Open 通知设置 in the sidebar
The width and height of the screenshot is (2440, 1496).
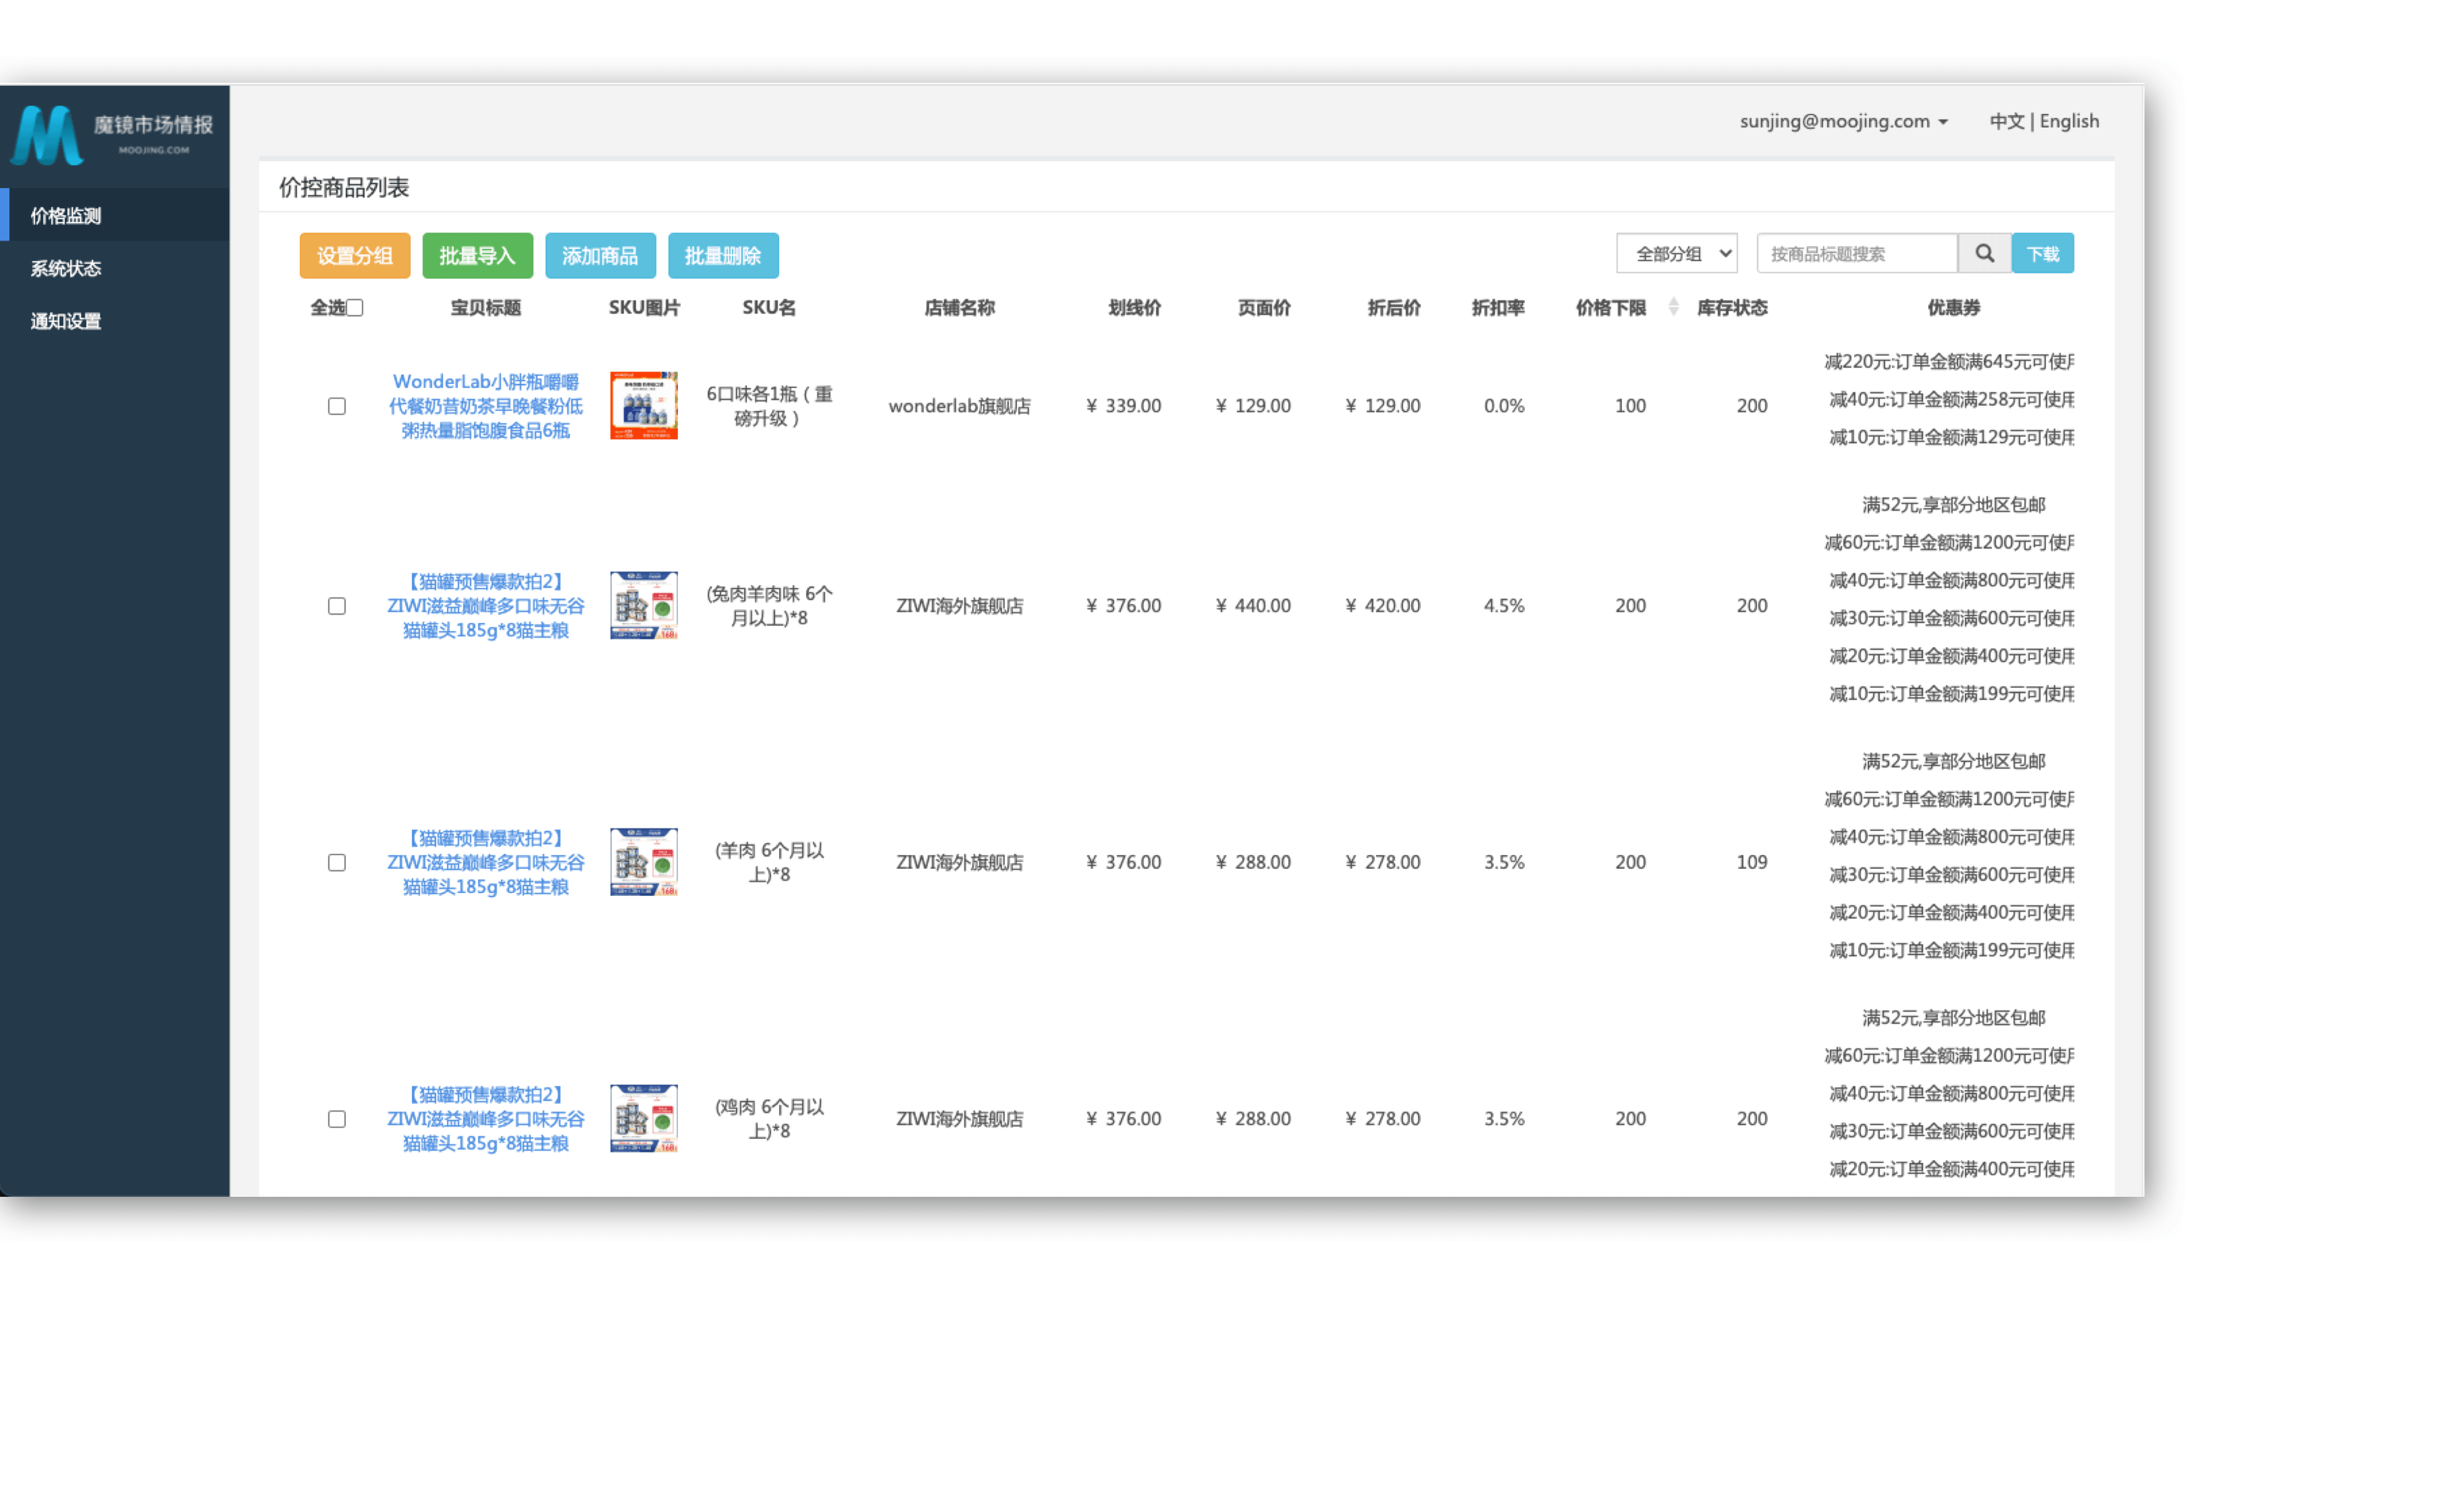pos(66,321)
